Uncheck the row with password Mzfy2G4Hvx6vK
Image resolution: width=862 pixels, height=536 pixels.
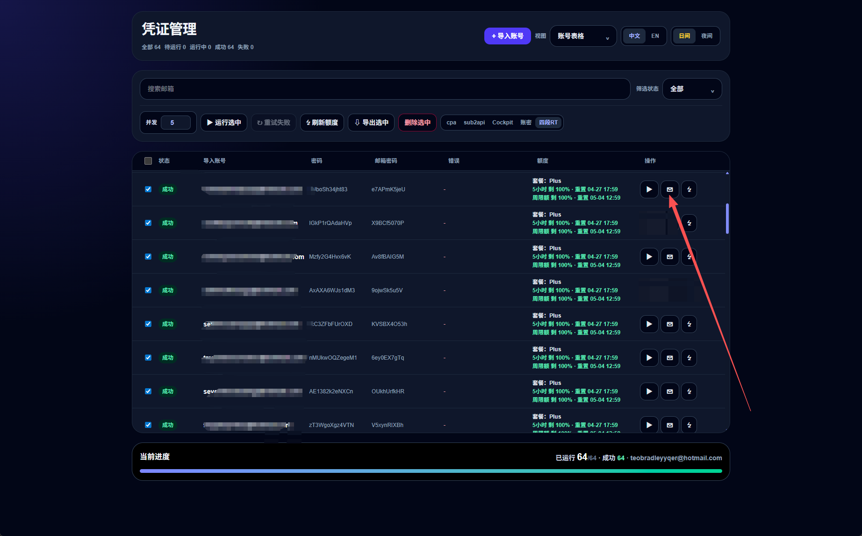pos(148,257)
